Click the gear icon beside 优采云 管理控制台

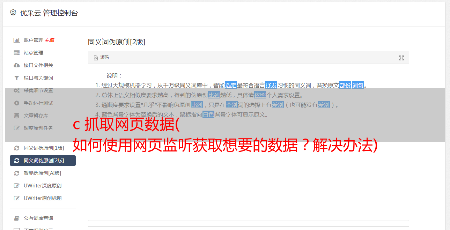click(13, 13)
